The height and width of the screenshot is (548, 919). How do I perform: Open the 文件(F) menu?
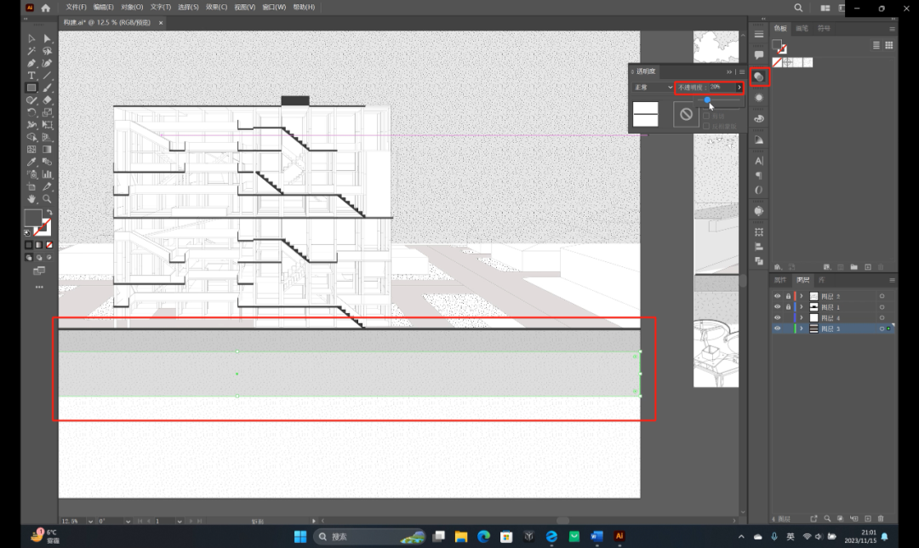tap(77, 7)
